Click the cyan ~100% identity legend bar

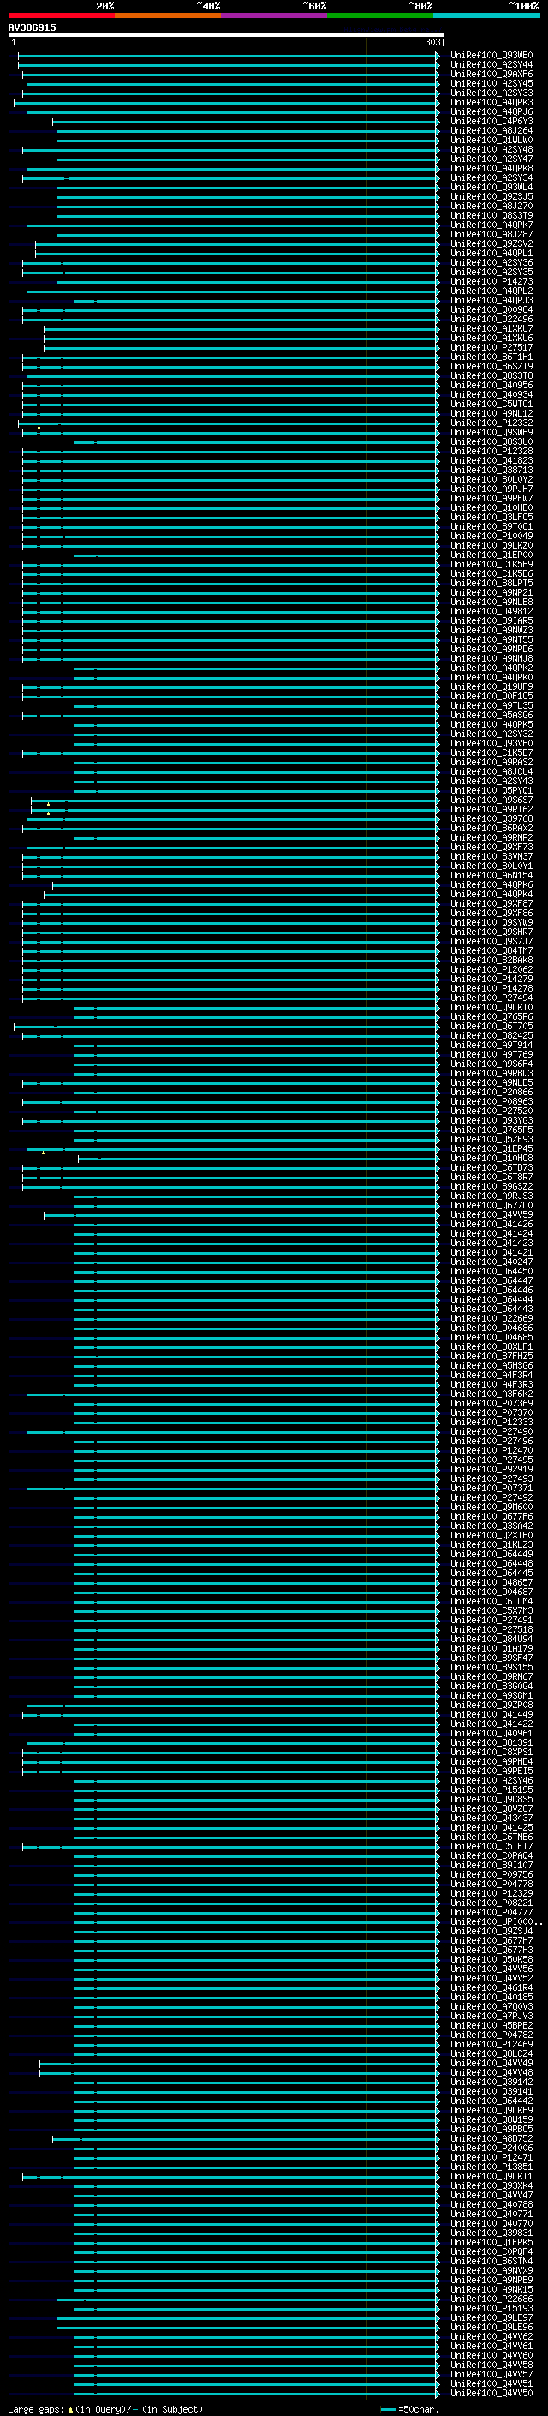tap(486, 15)
